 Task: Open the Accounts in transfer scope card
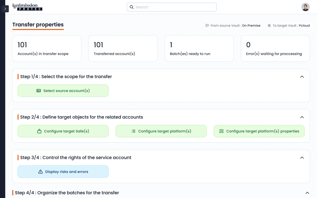pos(47,49)
